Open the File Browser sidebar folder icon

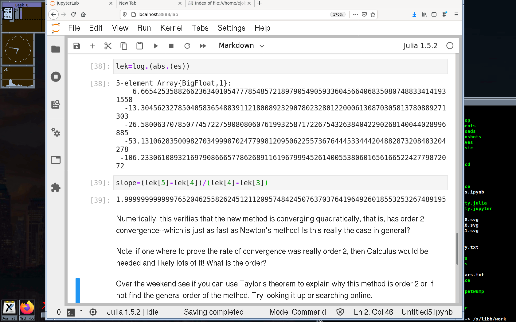pyautogui.click(x=56, y=49)
